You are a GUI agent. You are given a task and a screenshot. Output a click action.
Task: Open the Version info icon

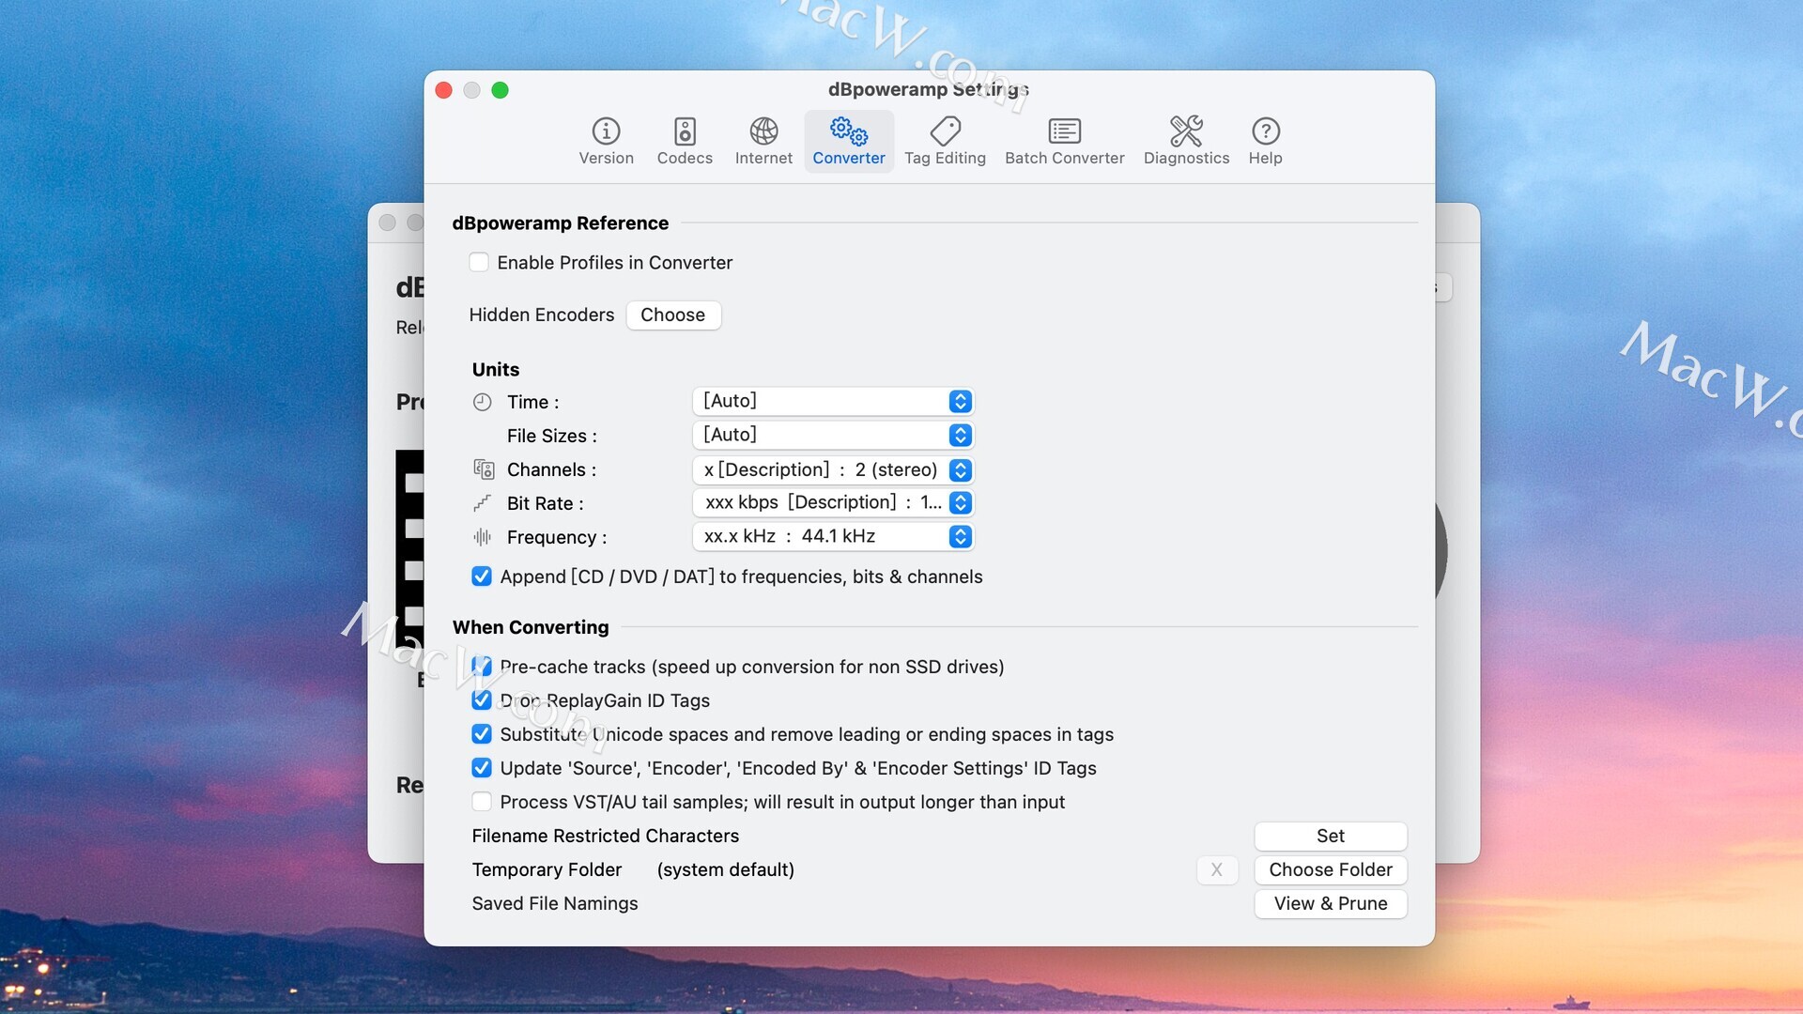pos(606,131)
